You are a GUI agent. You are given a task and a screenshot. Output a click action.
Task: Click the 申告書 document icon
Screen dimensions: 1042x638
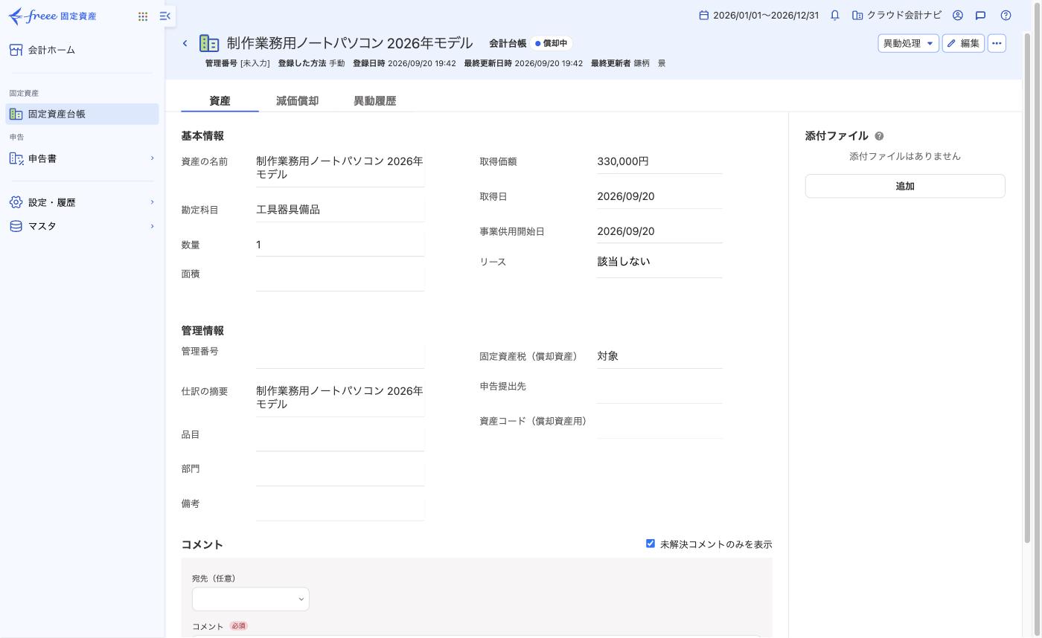coord(16,158)
